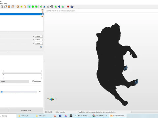158x118 pixels.
Task: Click the Update button
Action: click(x=14, y=81)
